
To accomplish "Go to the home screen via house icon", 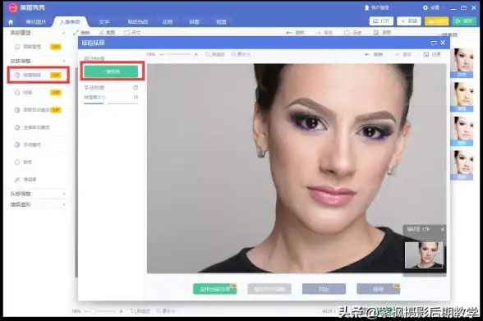I will tap(11, 22).
